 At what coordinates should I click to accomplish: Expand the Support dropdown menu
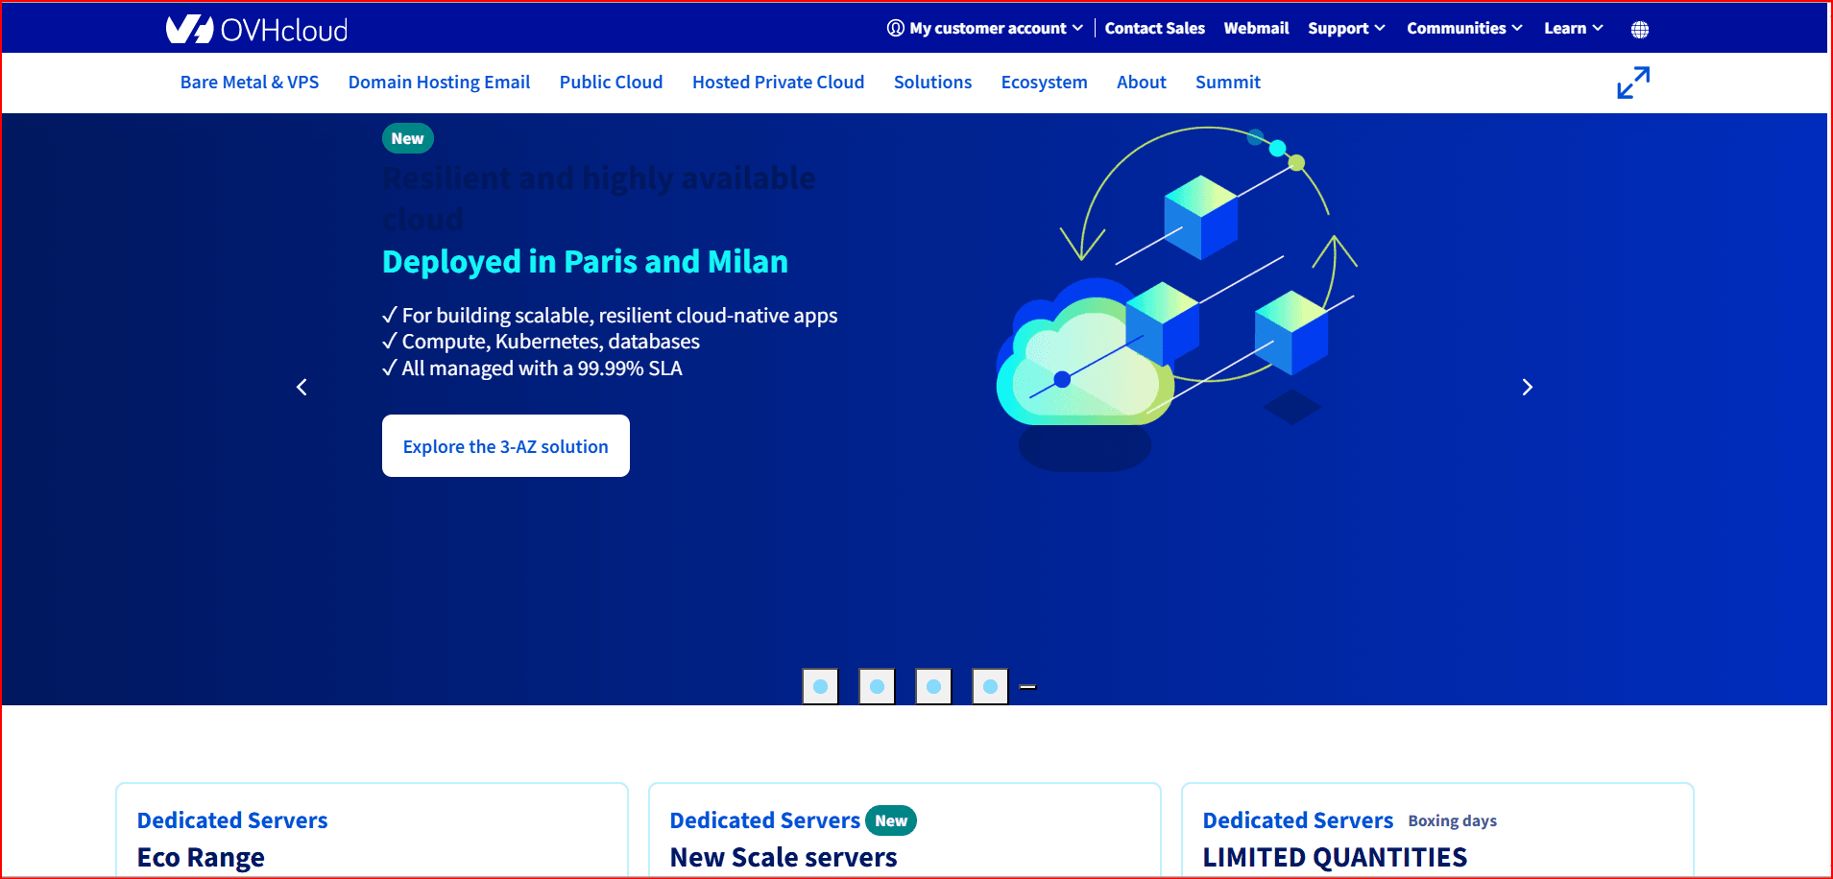point(1345,29)
